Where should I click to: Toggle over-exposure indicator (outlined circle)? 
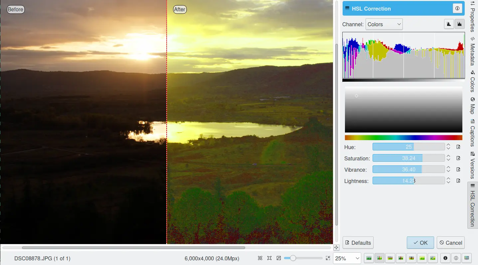[x=456, y=258]
